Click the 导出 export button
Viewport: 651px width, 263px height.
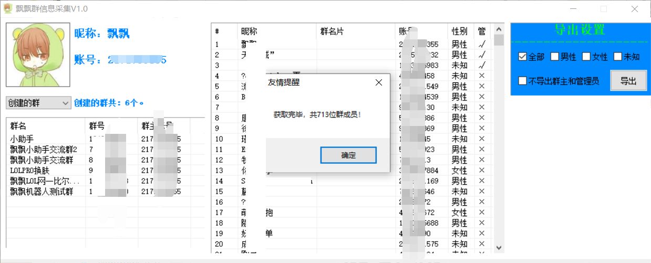628,81
